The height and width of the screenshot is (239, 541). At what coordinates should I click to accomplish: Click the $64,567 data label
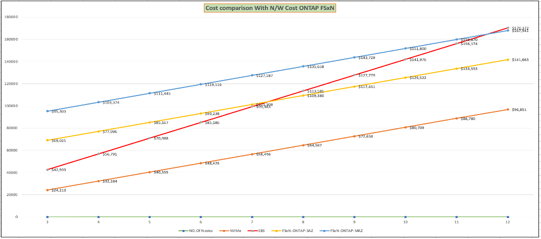314,145
